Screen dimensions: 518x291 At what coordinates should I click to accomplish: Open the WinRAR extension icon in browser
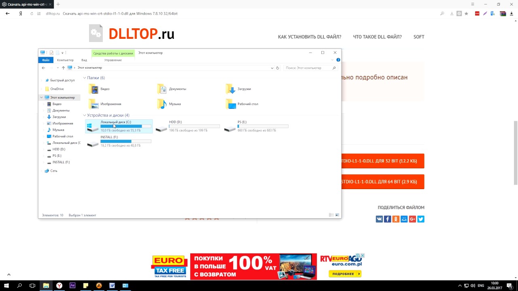(x=503, y=13)
